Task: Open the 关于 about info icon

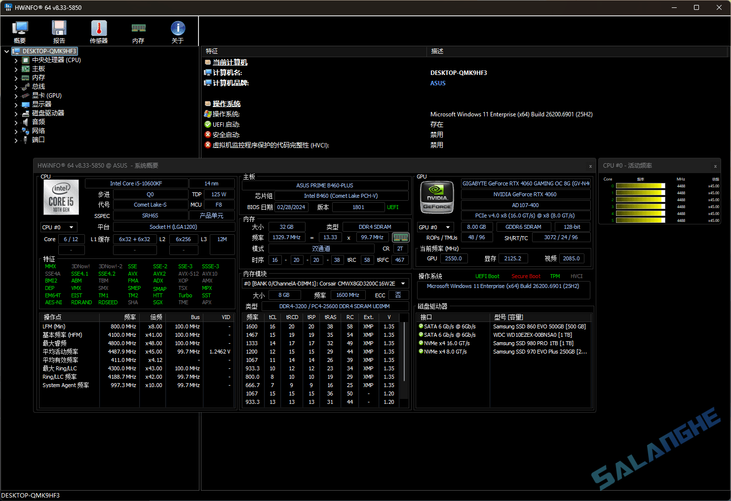Action: coord(178,32)
